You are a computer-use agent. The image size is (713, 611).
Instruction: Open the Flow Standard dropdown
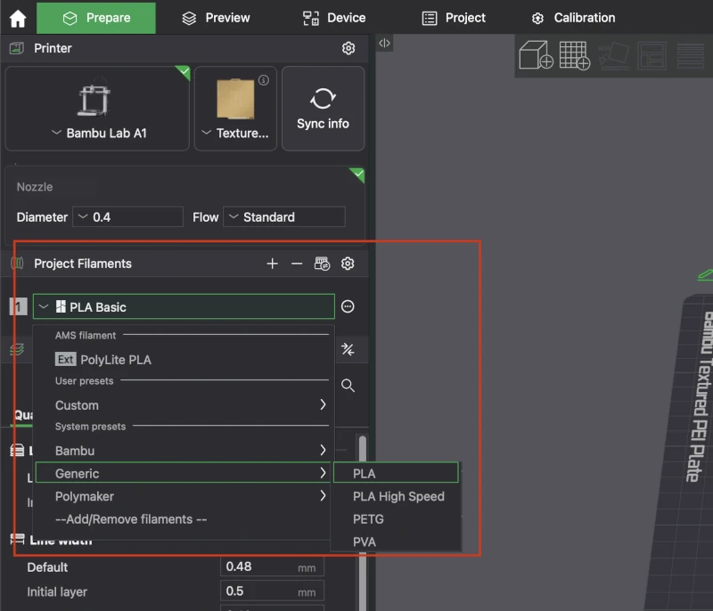(284, 217)
